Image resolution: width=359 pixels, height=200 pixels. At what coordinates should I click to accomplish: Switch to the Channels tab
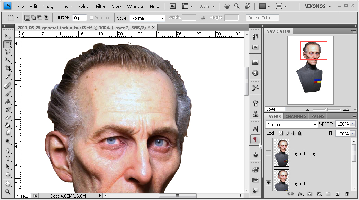[296, 117]
